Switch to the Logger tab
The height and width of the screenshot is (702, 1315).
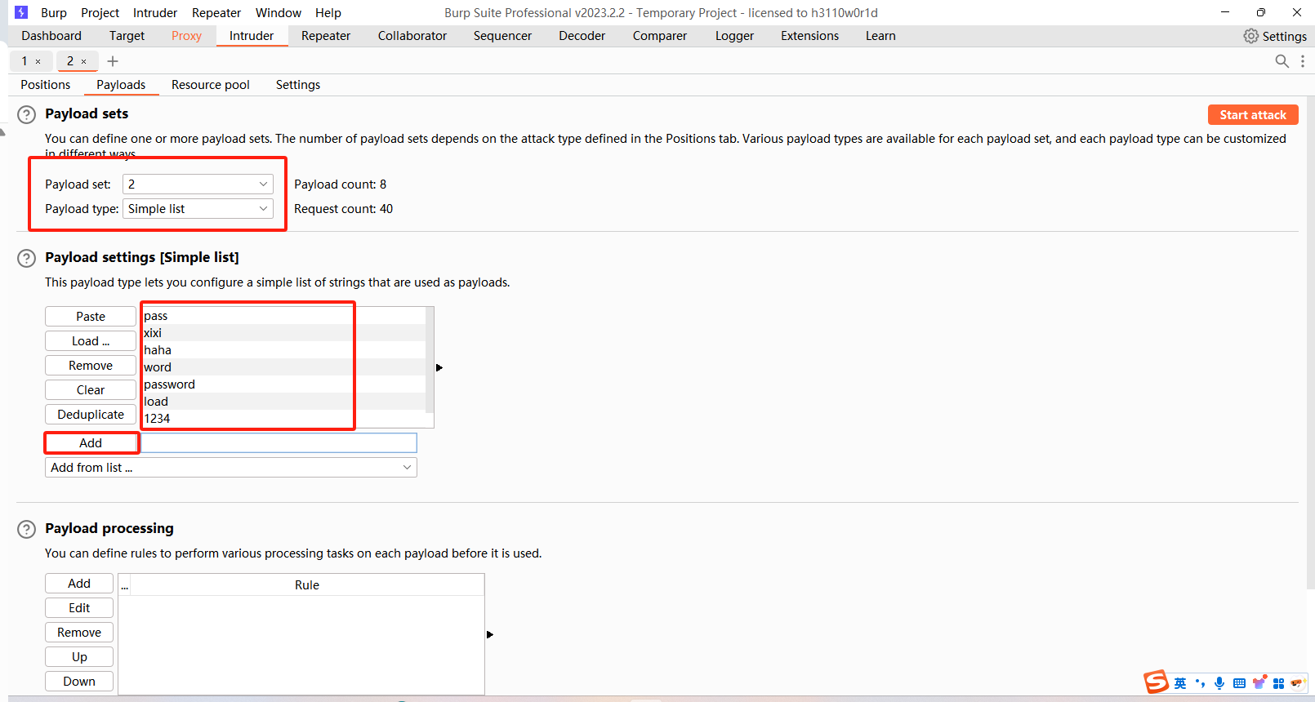[x=734, y=36]
